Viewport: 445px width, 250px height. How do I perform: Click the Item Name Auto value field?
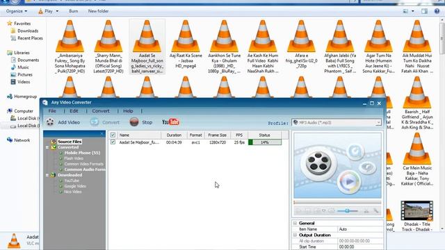coord(360,229)
